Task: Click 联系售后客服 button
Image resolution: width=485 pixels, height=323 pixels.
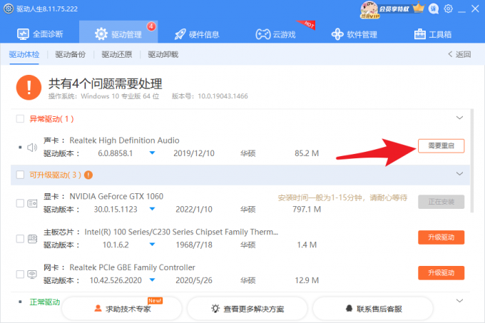Action: [x=373, y=309]
